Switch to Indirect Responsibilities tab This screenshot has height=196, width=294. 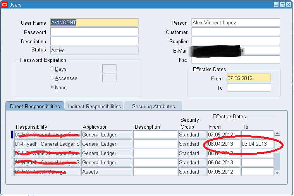94,106
